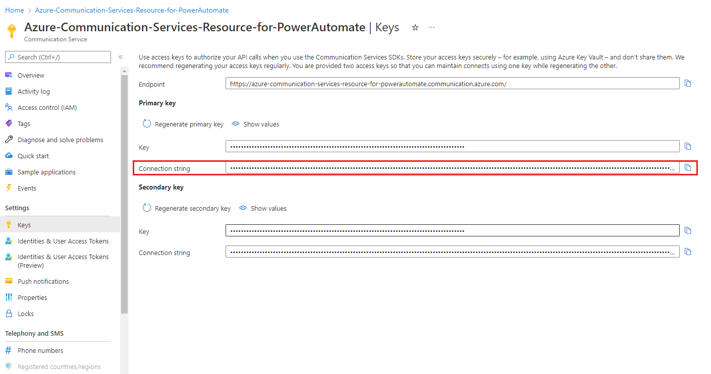Show values for the secondary key
711x374 pixels.
point(263,208)
